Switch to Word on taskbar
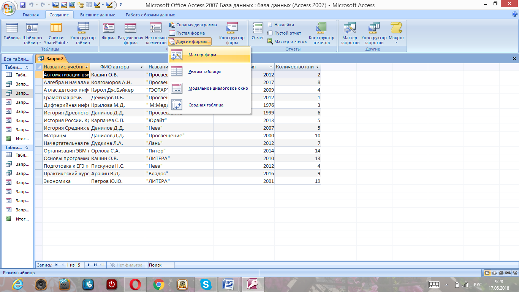Image resolution: width=519 pixels, height=292 pixels. coord(229,284)
